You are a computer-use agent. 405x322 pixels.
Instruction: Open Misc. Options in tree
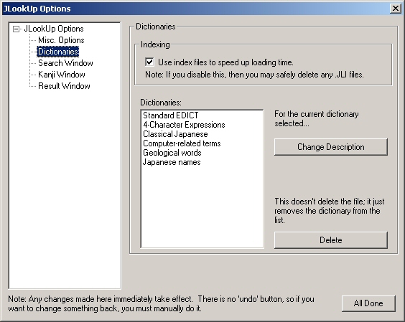click(61, 40)
